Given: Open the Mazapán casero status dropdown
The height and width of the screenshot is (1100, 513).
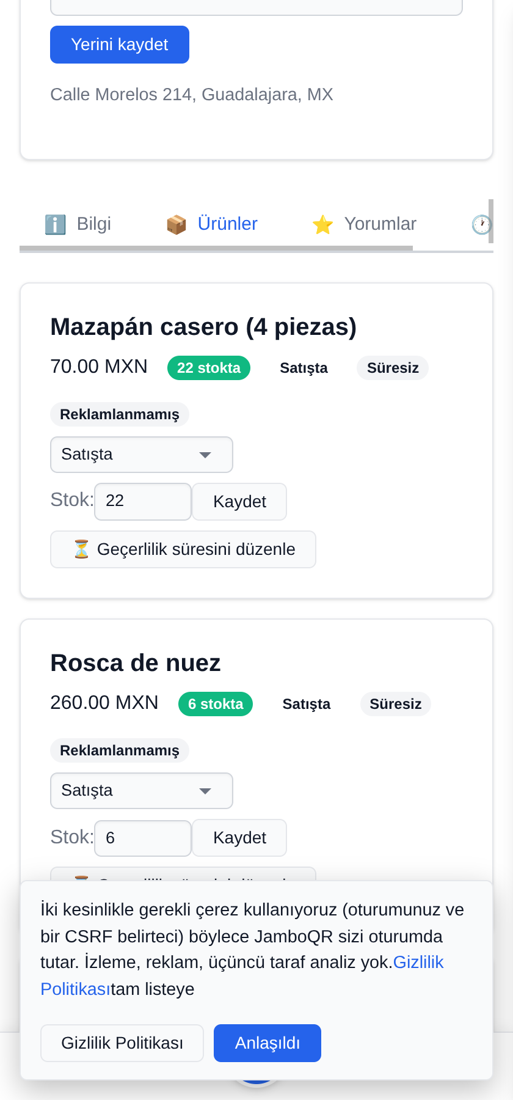Looking at the screenshot, I should 142,455.
